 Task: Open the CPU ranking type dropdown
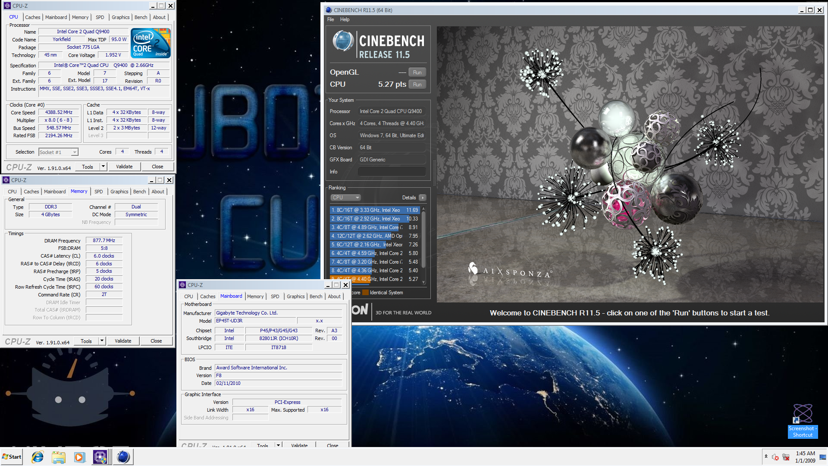[345, 198]
